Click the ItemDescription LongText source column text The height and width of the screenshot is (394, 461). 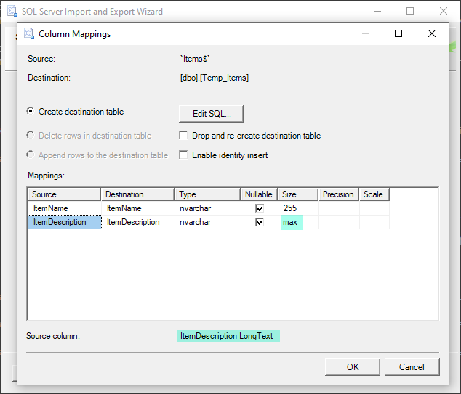tap(228, 336)
